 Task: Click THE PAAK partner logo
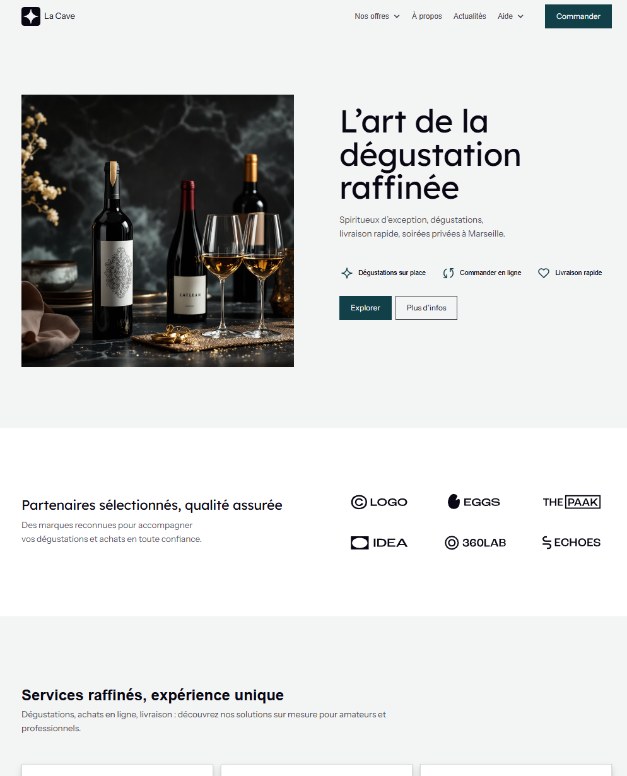(571, 502)
